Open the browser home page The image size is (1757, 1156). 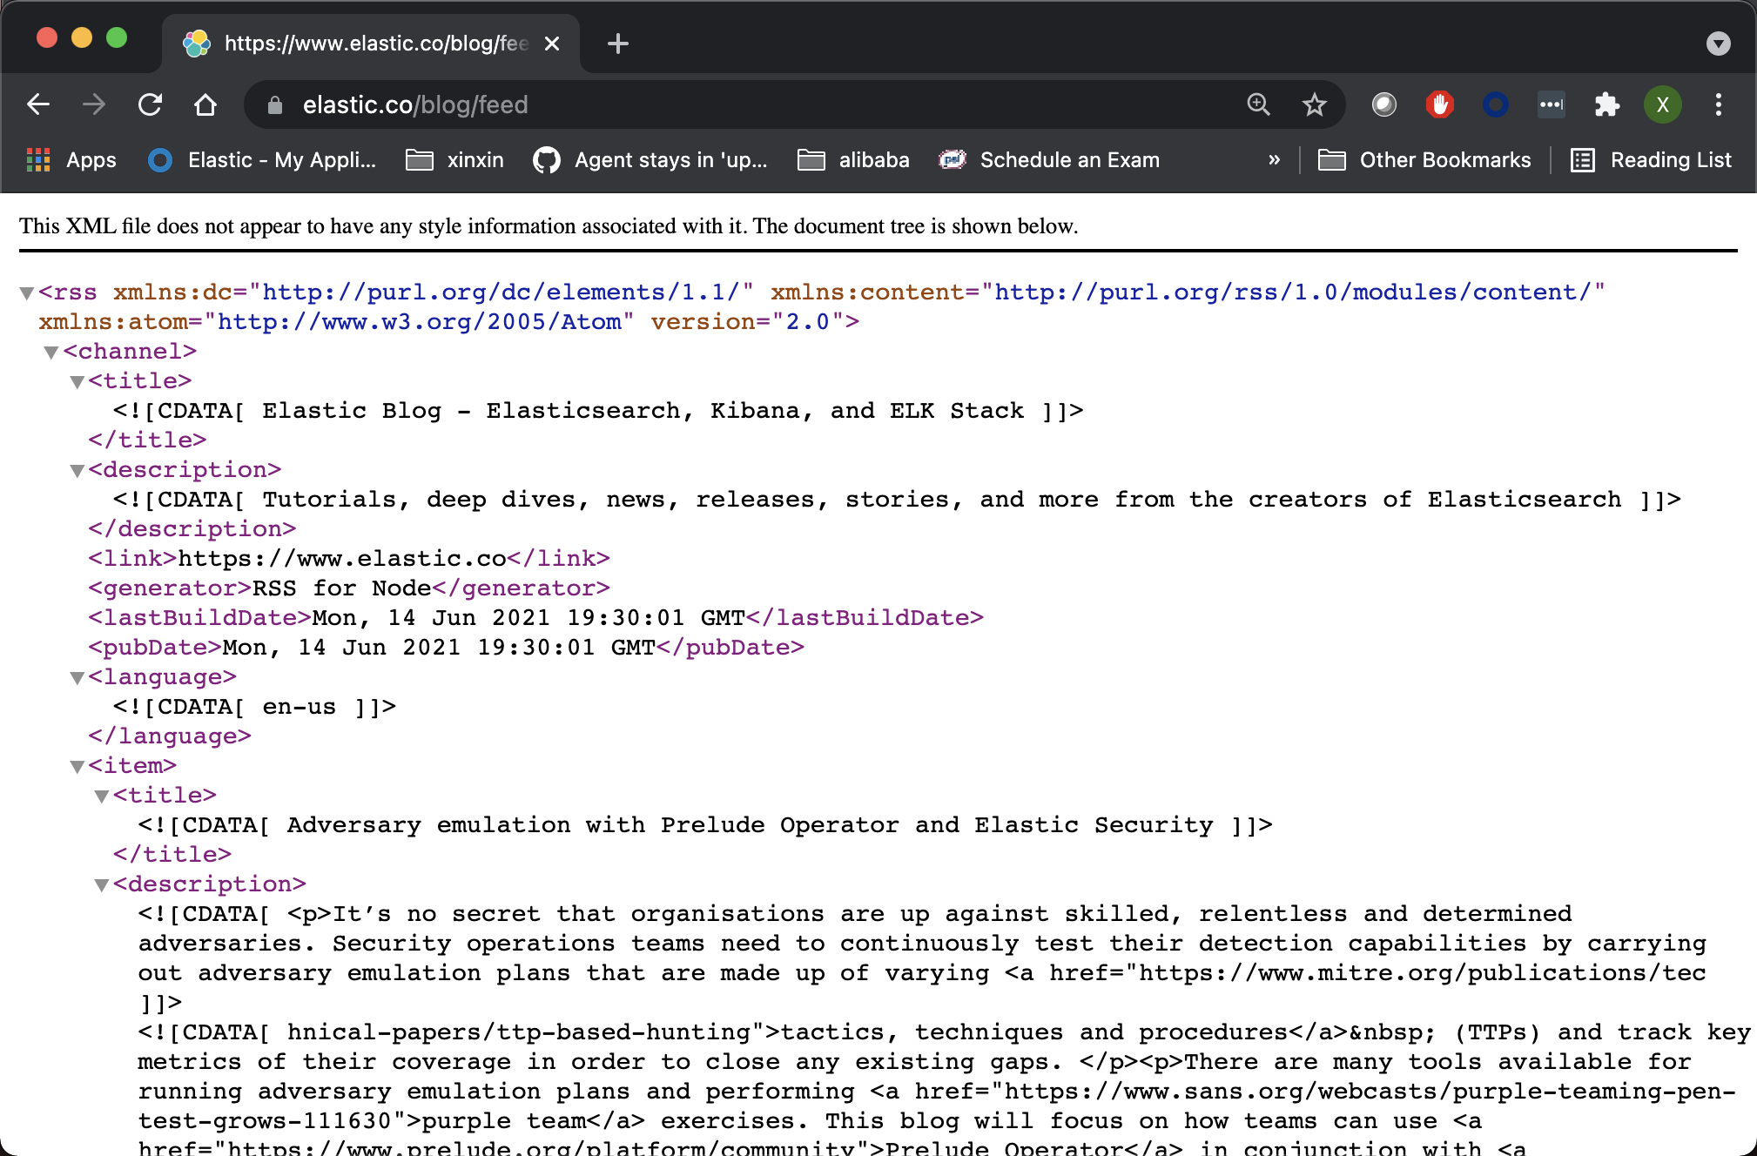[205, 104]
